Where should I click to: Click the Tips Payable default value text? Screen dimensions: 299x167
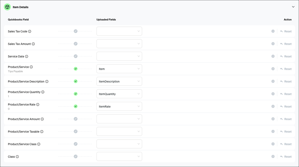(x=15, y=71)
